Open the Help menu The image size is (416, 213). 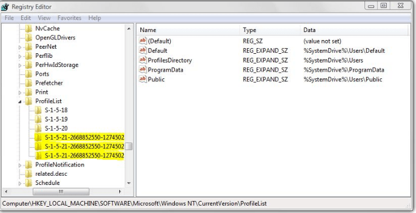[x=95, y=18]
